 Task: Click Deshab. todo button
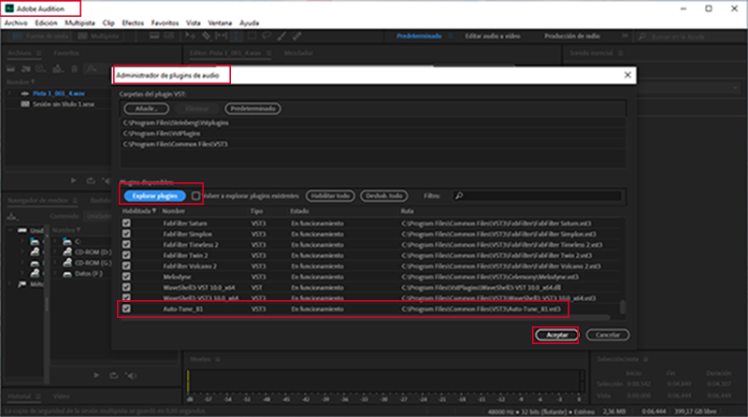point(384,195)
